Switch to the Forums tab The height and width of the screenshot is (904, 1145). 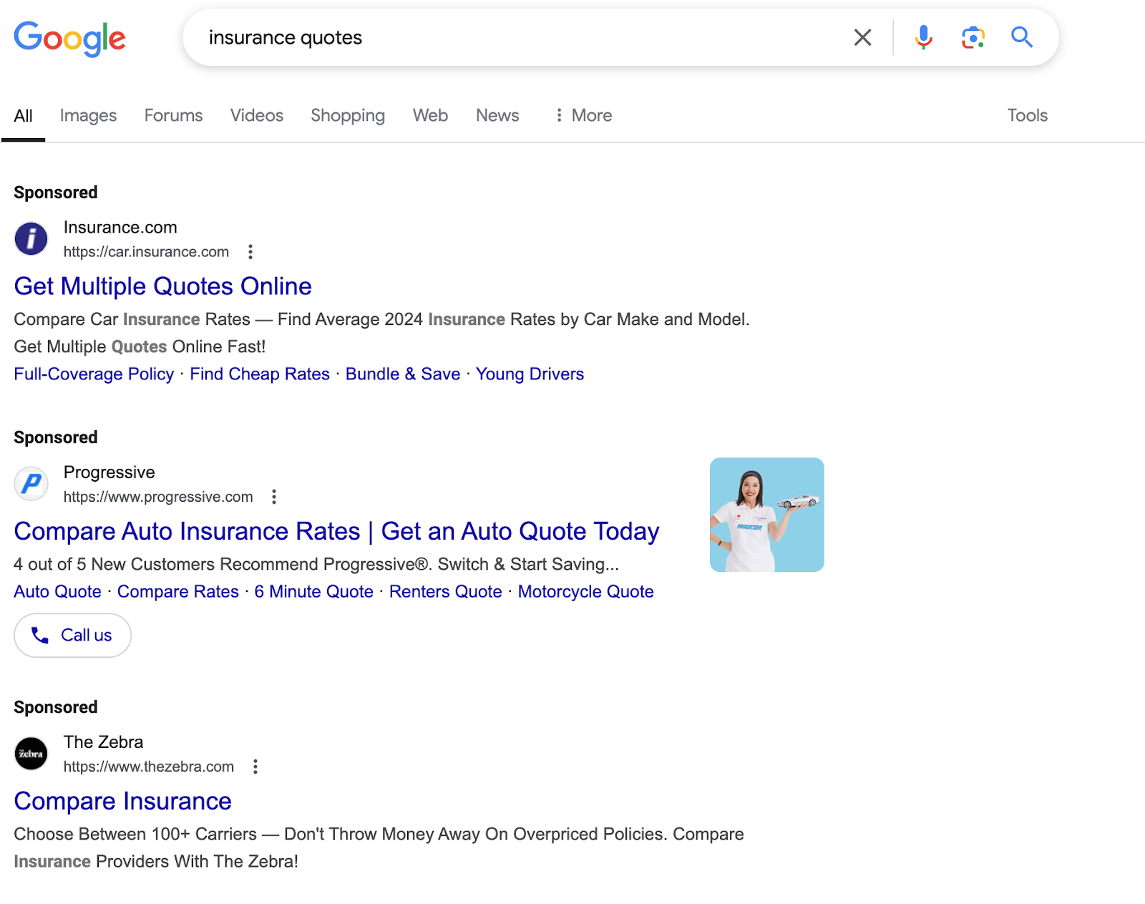(173, 115)
